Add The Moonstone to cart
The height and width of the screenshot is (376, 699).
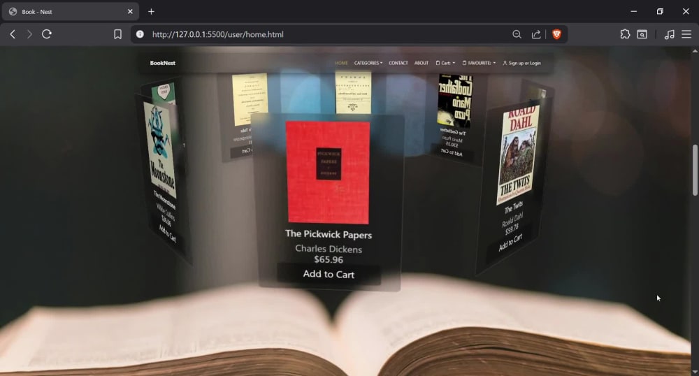point(168,233)
